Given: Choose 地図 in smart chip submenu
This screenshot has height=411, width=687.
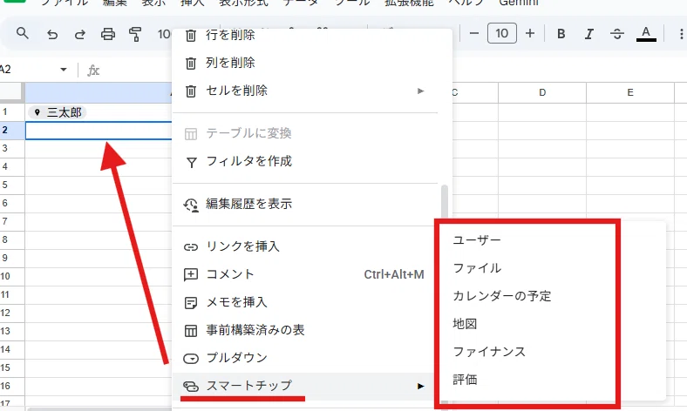Looking at the screenshot, I should coord(465,324).
